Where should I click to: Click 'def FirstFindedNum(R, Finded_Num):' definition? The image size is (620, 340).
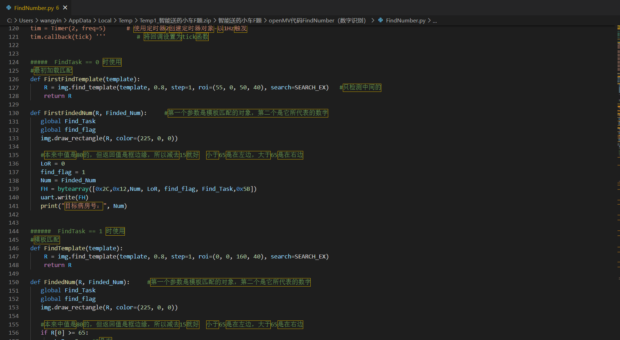coord(88,113)
